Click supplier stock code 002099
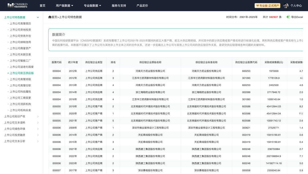This screenshot has height=174, width=308. point(246,92)
